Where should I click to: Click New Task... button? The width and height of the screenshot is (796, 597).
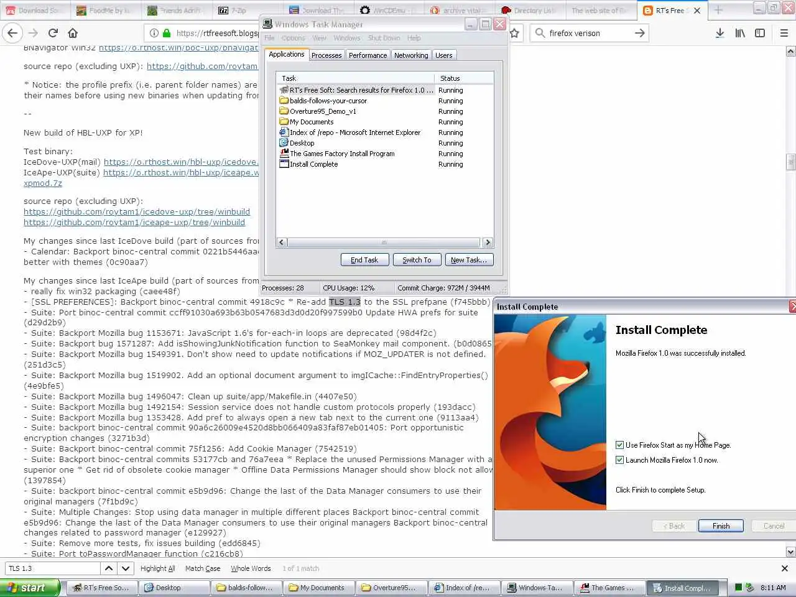click(x=469, y=260)
